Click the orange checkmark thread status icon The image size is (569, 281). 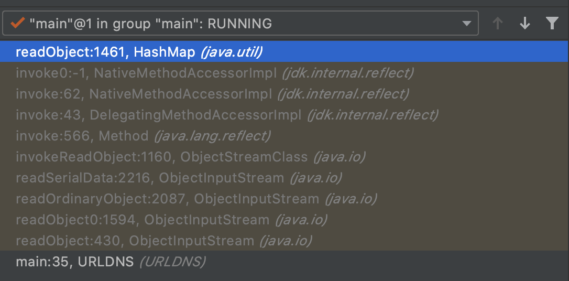(18, 24)
